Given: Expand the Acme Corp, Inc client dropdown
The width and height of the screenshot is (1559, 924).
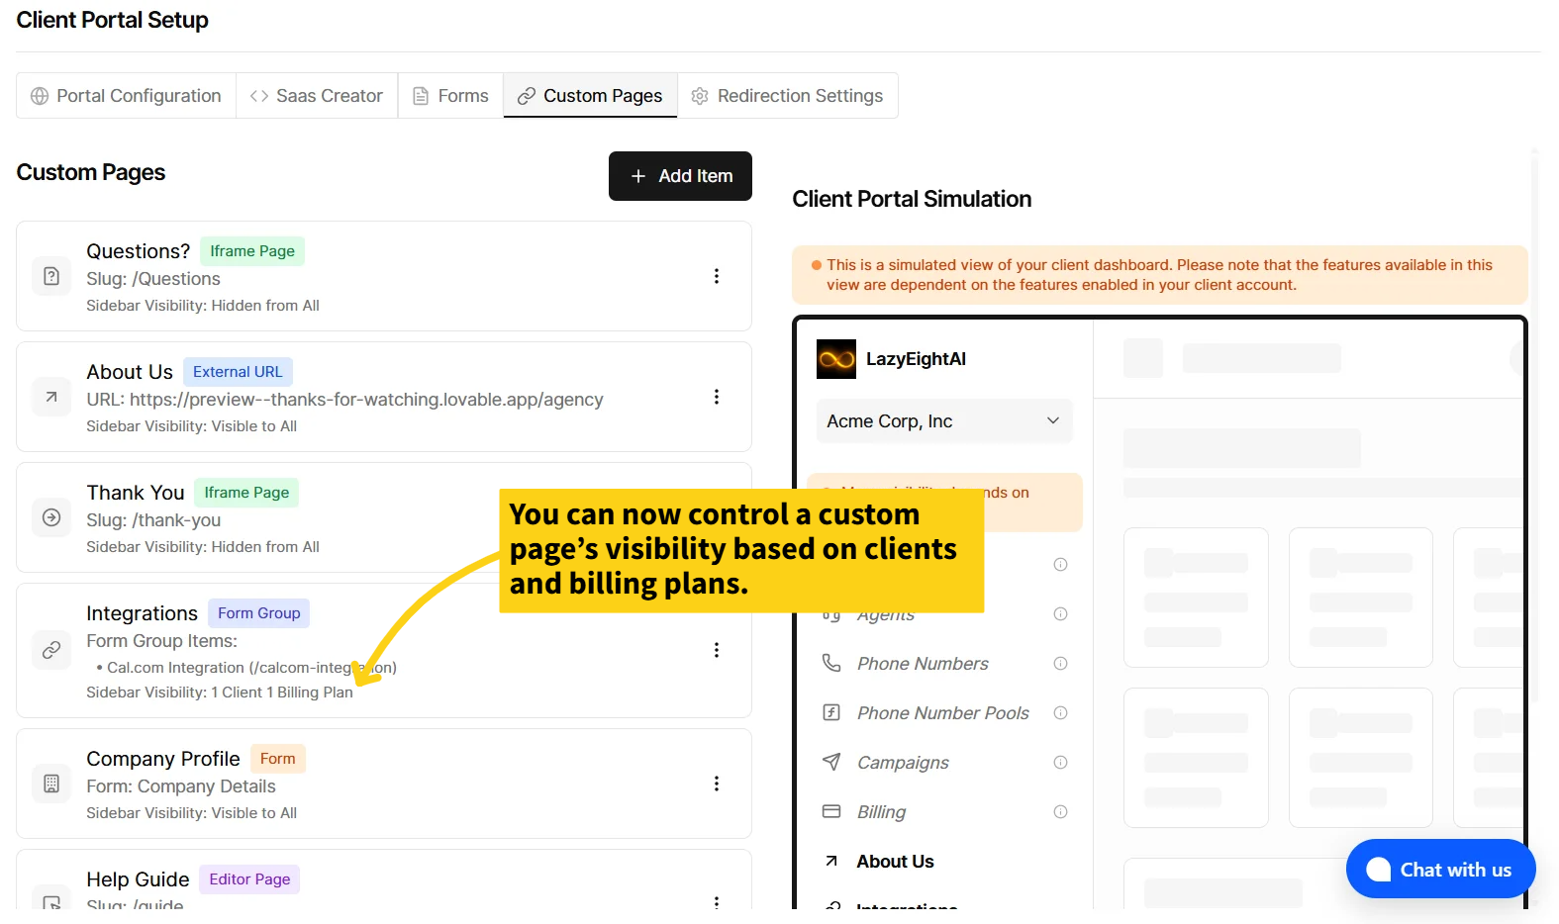Looking at the screenshot, I should pyautogui.click(x=944, y=421).
